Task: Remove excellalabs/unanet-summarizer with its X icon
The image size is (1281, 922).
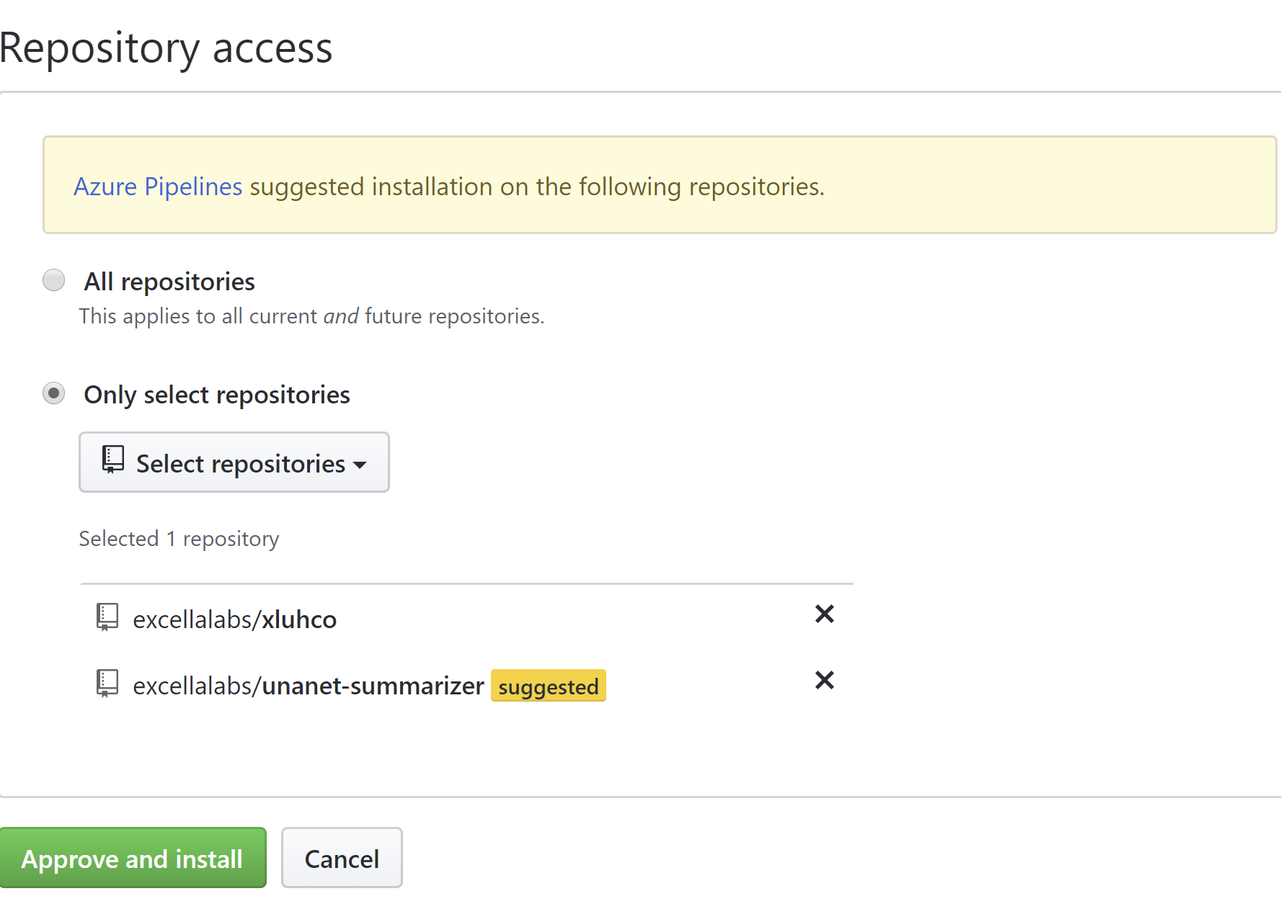Action: (823, 680)
